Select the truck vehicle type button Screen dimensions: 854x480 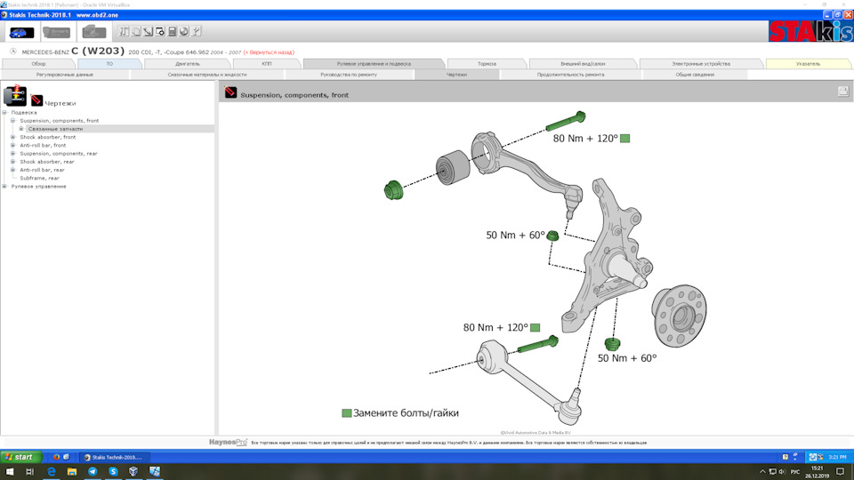click(93, 33)
